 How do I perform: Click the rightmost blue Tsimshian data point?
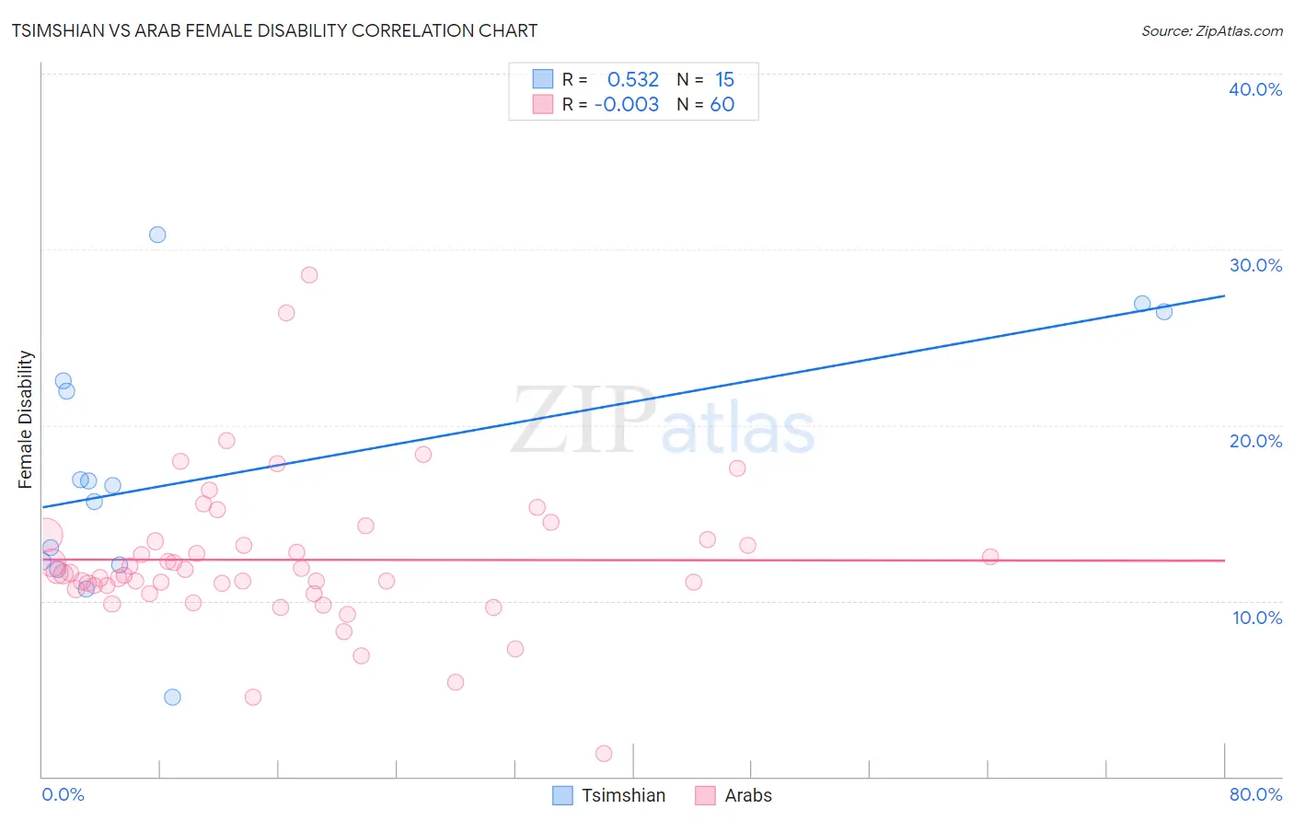pyautogui.click(x=1164, y=311)
